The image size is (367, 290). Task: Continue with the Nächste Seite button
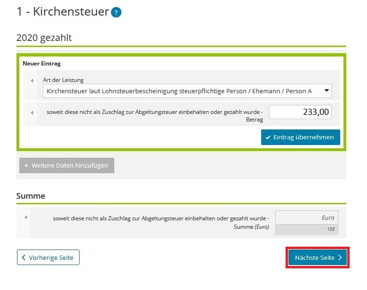tap(318, 258)
